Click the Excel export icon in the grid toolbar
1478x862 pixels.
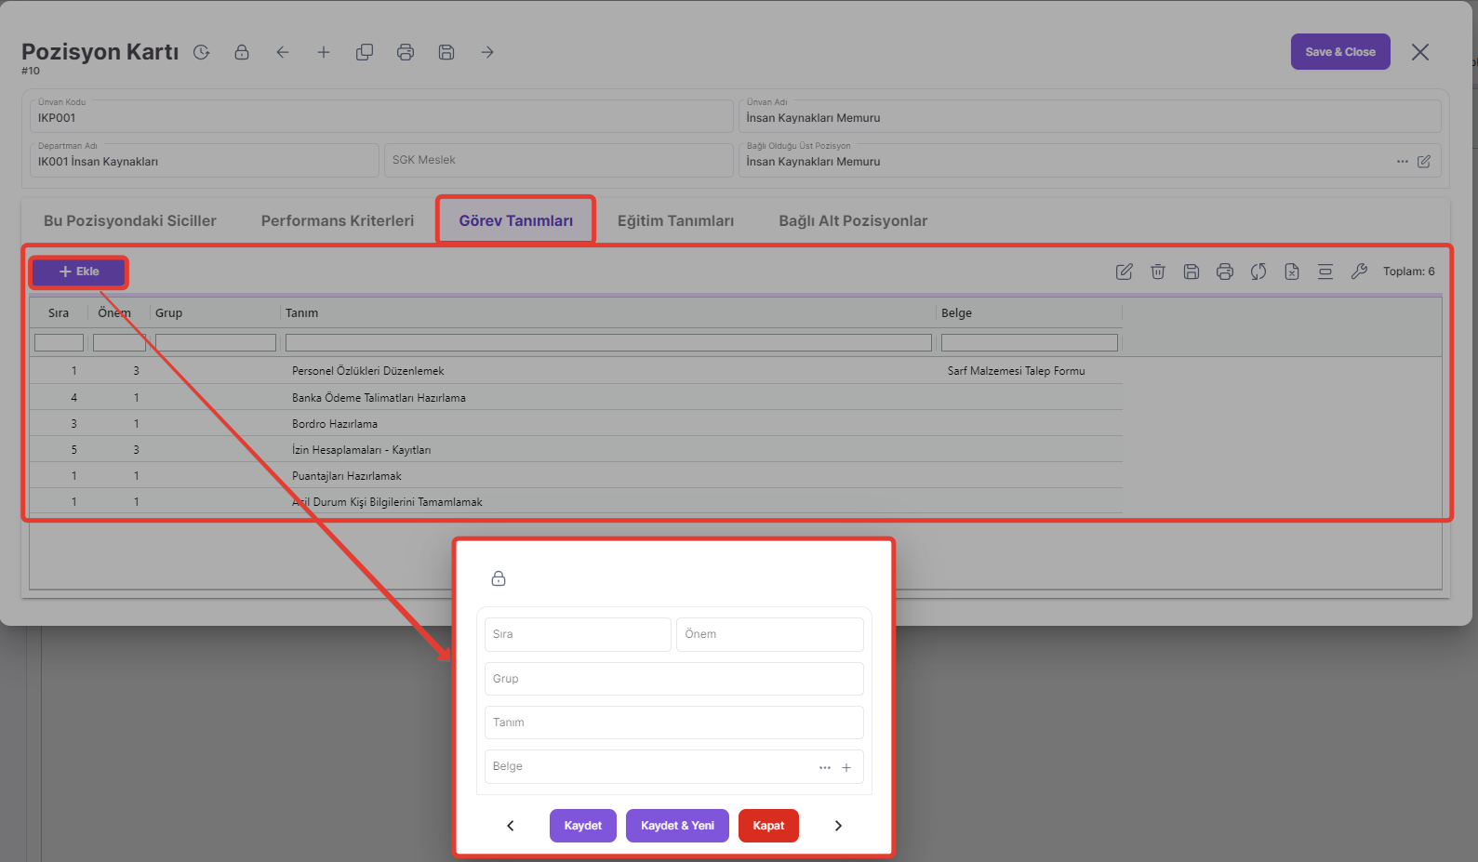click(x=1292, y=272)
